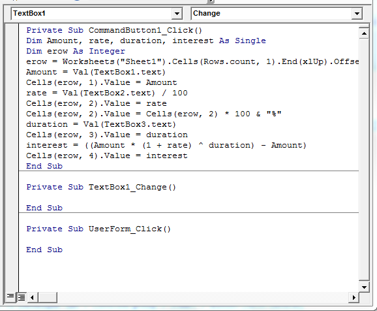Click 'Cells(erow, 3).Value = duration' line

(x=107, y=135)
